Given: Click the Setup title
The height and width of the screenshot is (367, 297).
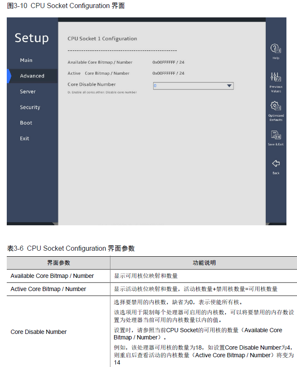Looking at the screenshot, I should tap(32, 38).
